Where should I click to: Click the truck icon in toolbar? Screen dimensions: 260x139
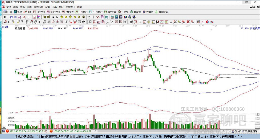coord(134,17)
